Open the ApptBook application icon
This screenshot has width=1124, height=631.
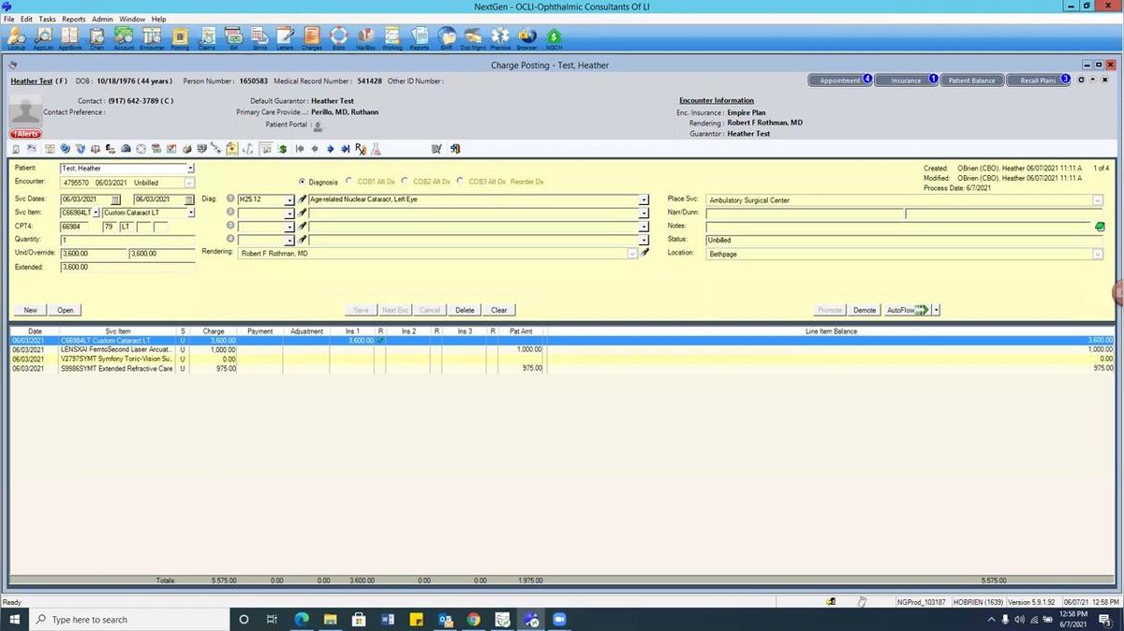(x=69, y=37)
